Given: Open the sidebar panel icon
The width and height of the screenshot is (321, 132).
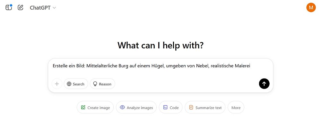Looking at the screenshot, I should 9,7.
